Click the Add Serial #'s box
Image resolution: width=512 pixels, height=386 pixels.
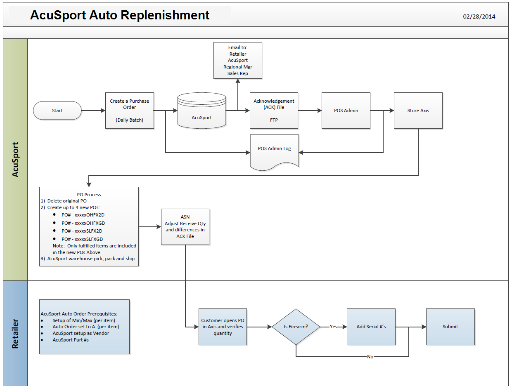point(371,327)
